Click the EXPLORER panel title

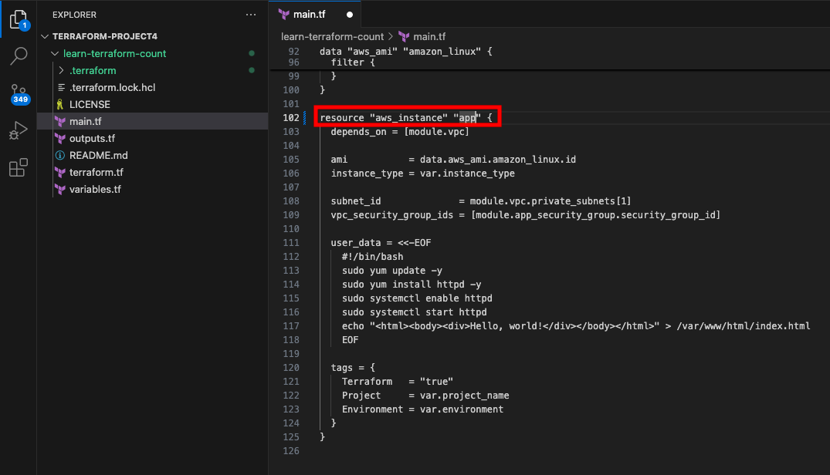(74, 15)
